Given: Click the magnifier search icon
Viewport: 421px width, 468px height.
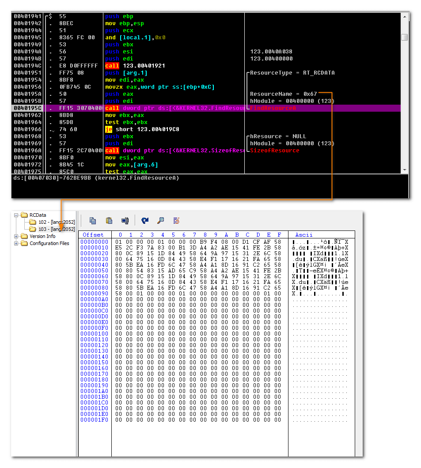Looking at the screenshot, I should [161, 221].
